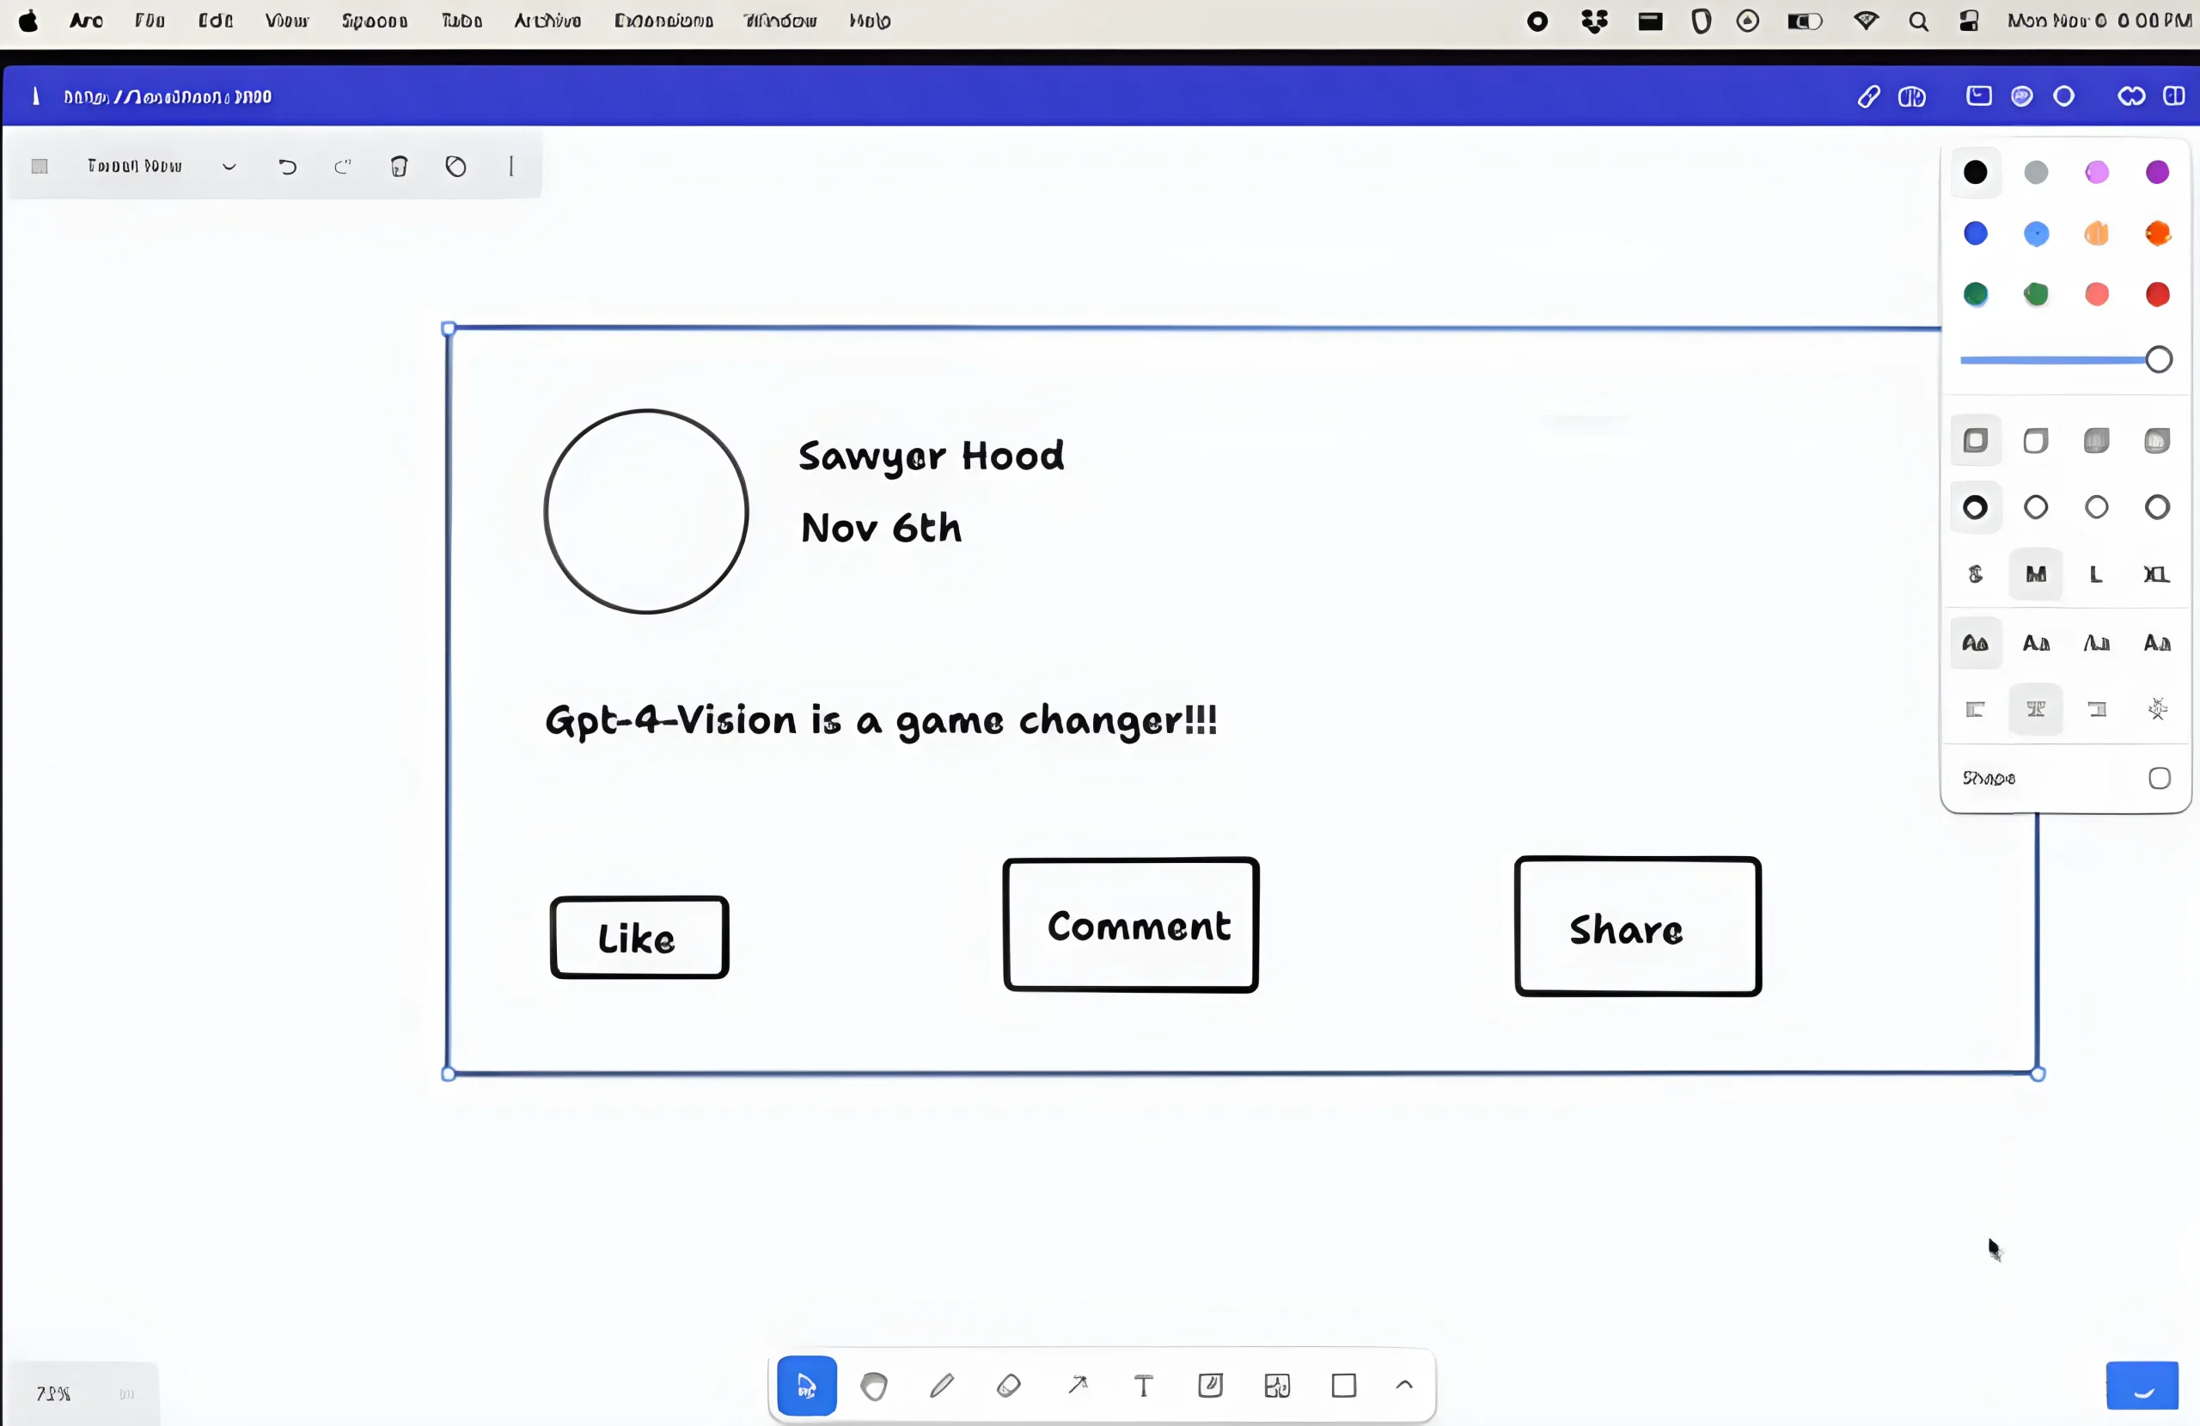Open the File menu

[x=149, y=21]
